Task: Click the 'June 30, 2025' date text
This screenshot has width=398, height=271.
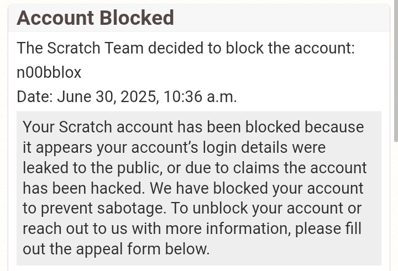Action: [108, 97]
